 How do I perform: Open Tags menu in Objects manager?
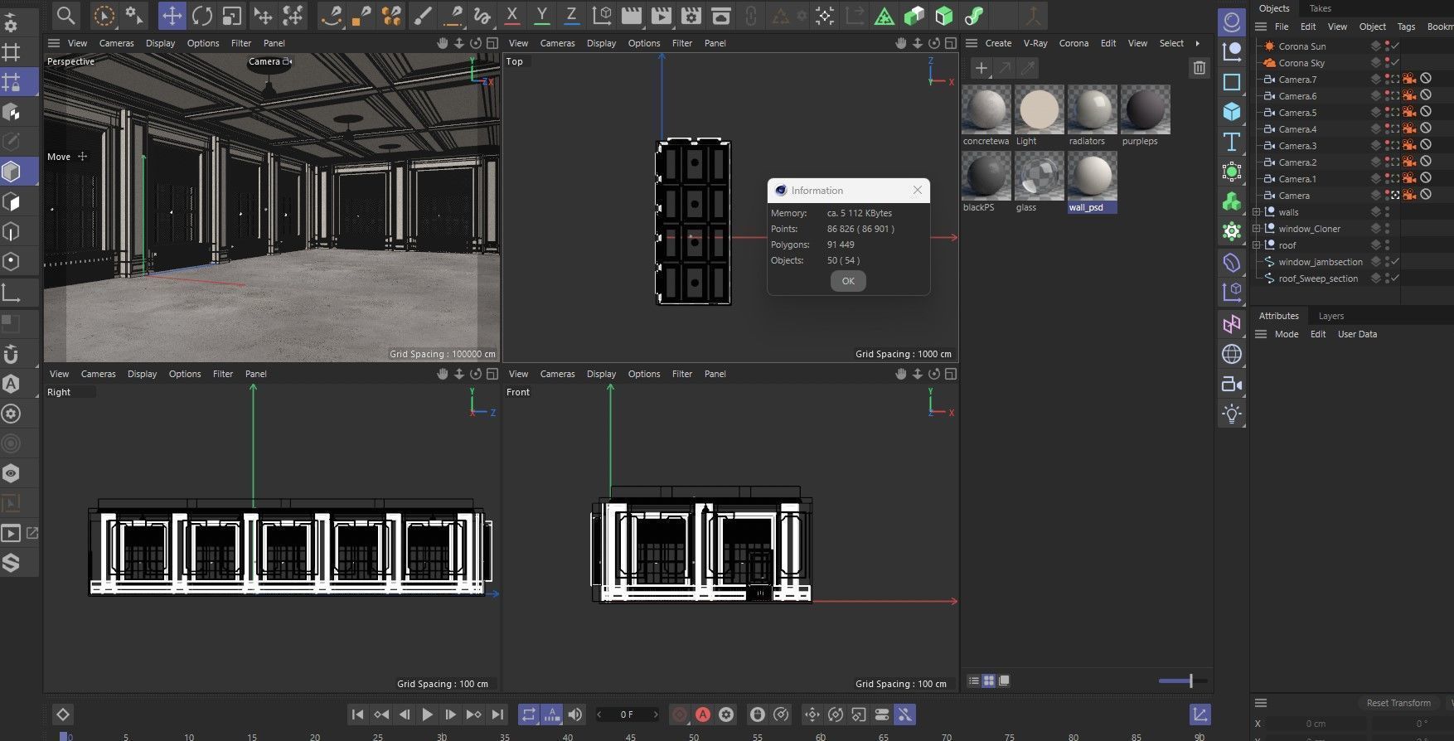pyautogui.click(x=1406, y=27)
